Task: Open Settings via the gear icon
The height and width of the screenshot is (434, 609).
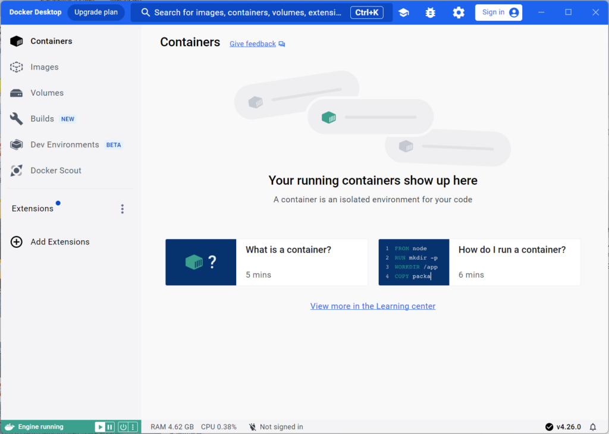Action: [x=459, y=12]
